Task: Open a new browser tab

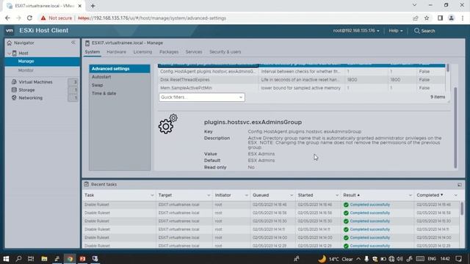Action: tap(93, 6)
